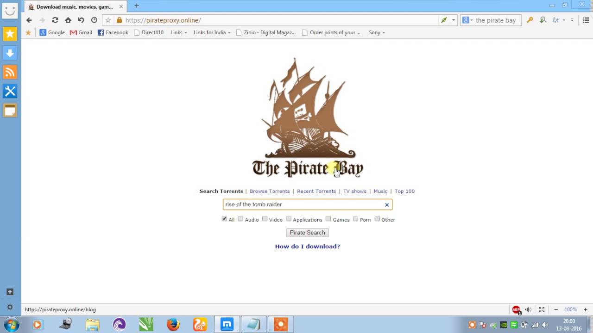Open the Google bookmark
Viewport: 593px width, 333px height.
(x=52, y=32)
